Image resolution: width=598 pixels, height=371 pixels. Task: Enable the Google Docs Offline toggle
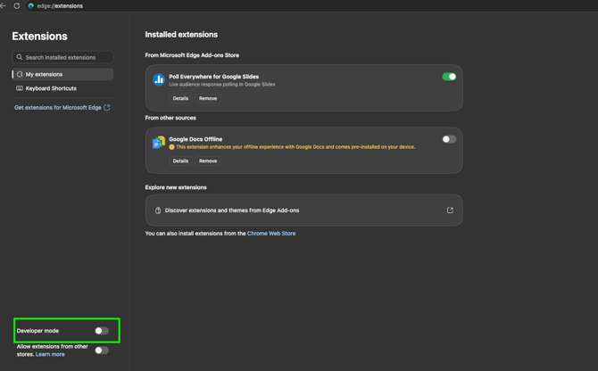tap(449, 139)
